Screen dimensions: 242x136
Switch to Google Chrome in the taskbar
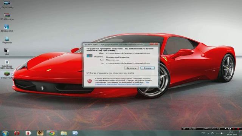tap(52, 133)
